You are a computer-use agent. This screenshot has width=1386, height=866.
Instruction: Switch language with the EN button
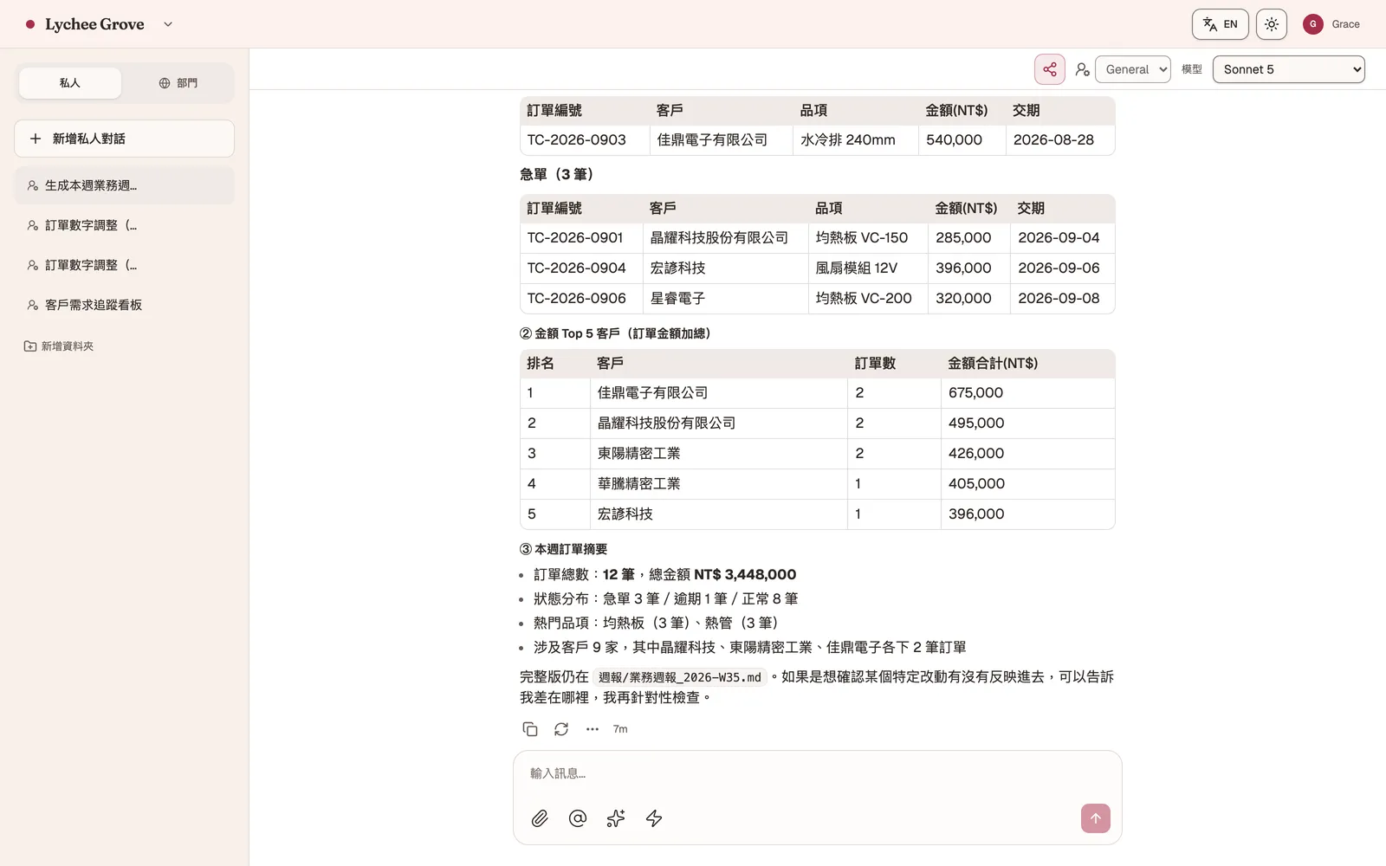[1220, 24]
